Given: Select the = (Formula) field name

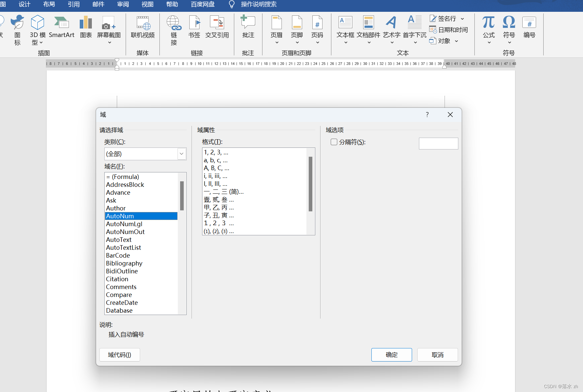Looking at the screenshot, I should [141, 177].
